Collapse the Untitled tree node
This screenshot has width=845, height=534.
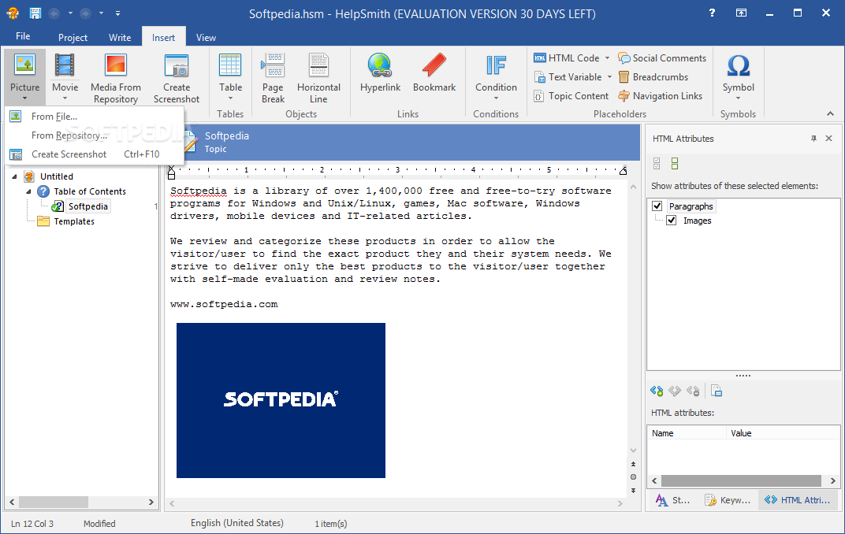pyautogui.click(x=14, y=176)
